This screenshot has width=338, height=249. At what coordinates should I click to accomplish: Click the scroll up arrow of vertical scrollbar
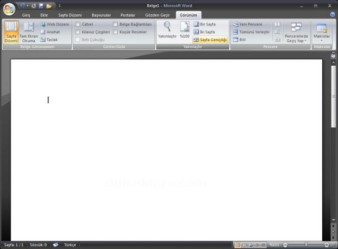tap(334, 62)
